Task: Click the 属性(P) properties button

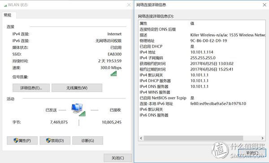Action: [x=22, y=140]
